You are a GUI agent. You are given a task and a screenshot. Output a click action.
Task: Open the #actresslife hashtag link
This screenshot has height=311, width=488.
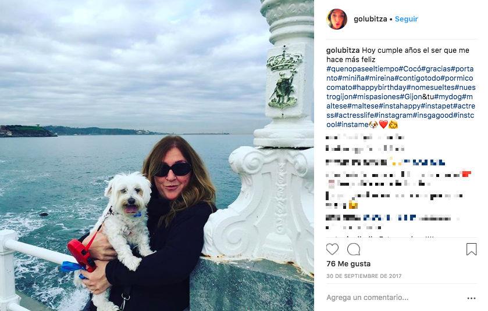[354, 115]
